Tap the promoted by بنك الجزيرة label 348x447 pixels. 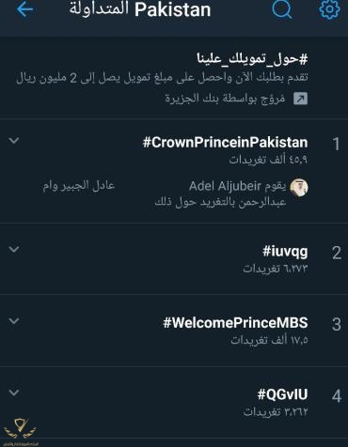225,99
